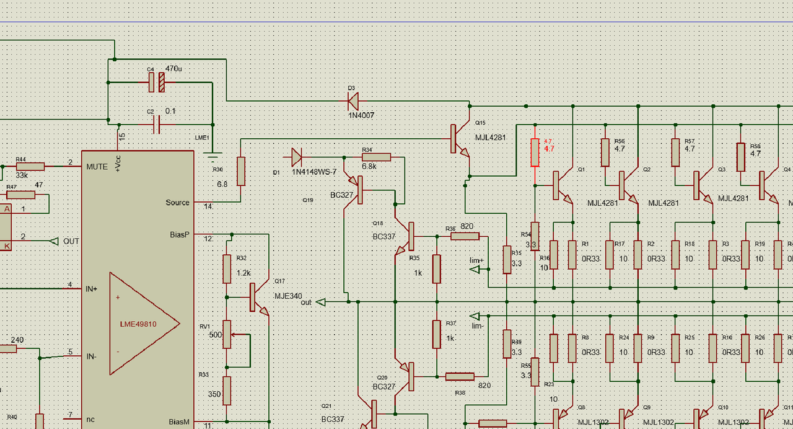
Task: Select the D1 1N4148WS-7 diode symbol
Action: pyautogui.click(x=296, y=157)
